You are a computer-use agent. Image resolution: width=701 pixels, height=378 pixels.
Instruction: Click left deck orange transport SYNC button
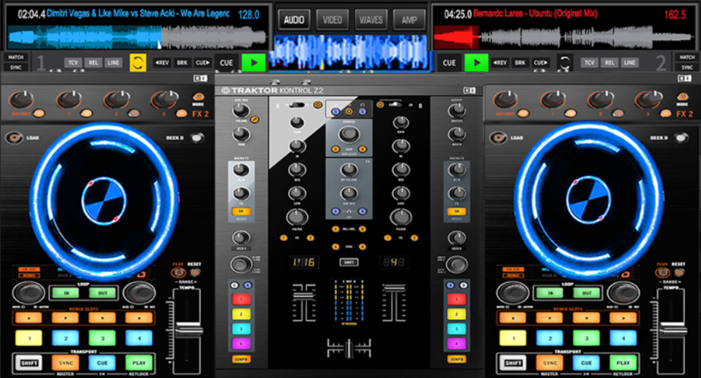tap(66, 363)
